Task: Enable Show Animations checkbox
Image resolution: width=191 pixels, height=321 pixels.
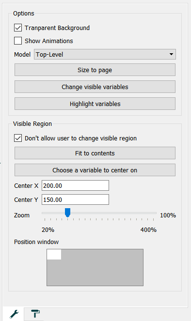Action: coord(18,41)
